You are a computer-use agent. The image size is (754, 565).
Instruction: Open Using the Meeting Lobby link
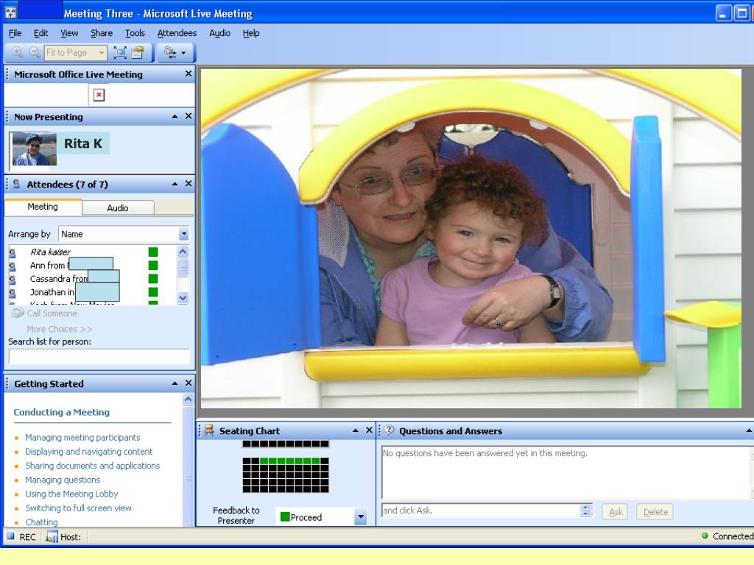pyautogui.click(x=71, y=494)
